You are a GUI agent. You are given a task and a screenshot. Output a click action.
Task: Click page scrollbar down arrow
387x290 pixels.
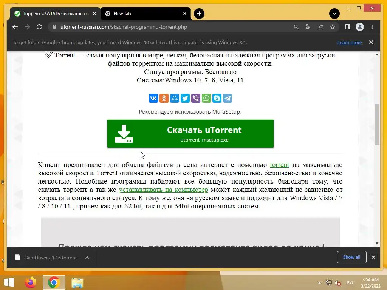pos(377,243)
